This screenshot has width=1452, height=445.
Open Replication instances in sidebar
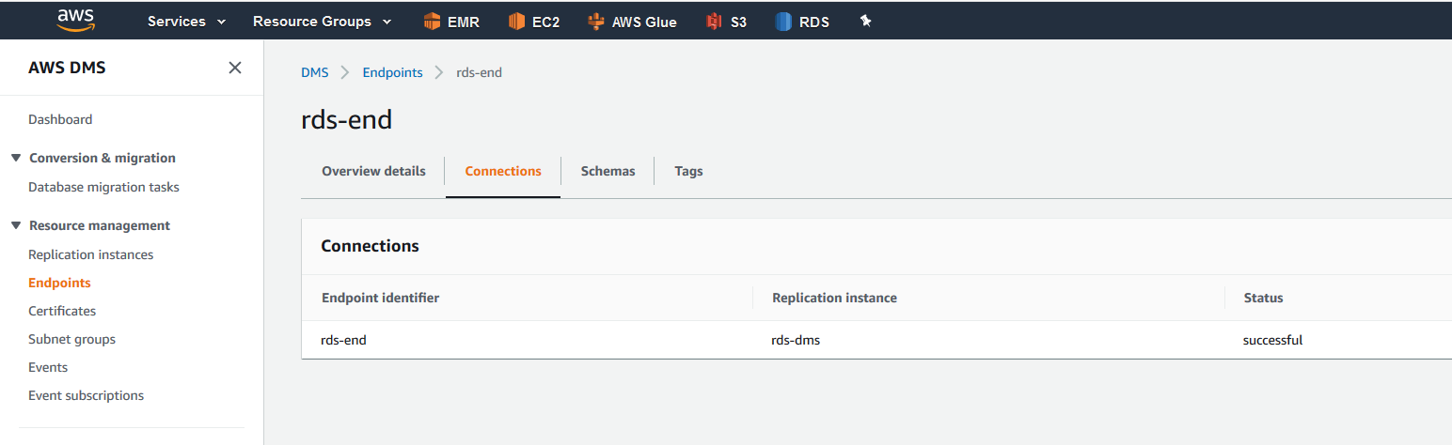90,254
